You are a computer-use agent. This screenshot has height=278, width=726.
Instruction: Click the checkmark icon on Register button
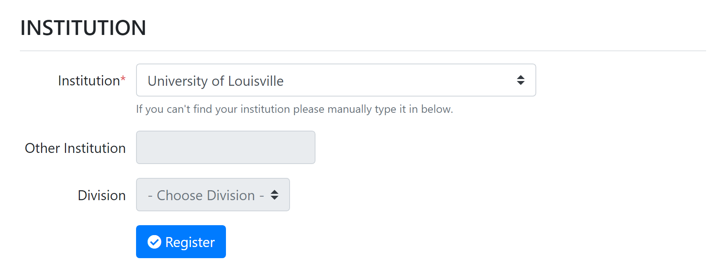coord(154,242)
